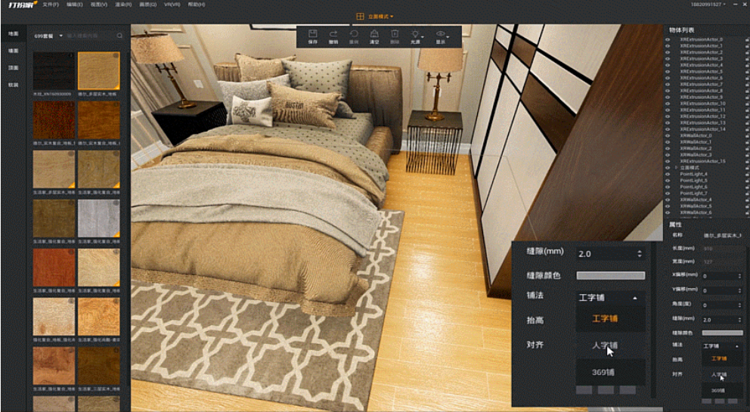Click the material search input field
The height and width of the screenshot is (412, 750).
[91, 36]
